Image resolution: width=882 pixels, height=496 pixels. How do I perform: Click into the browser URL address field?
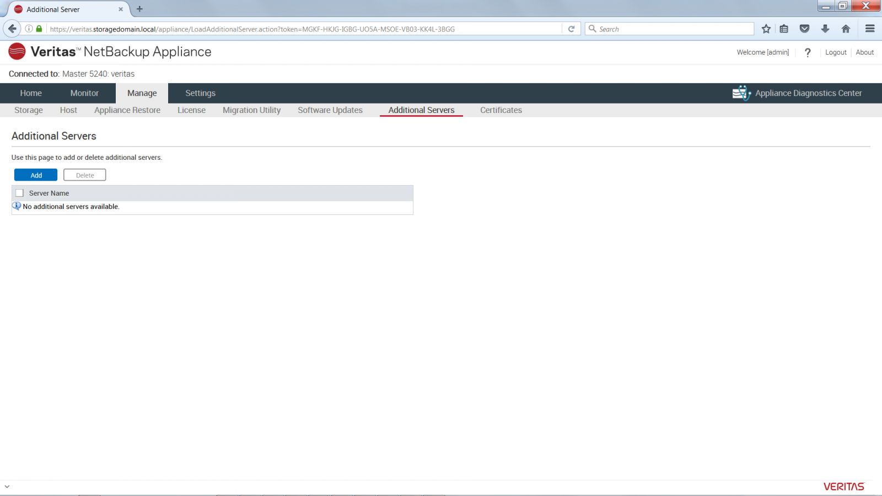coord(303,29)
